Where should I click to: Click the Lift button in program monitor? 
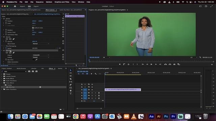coord(165,64)
